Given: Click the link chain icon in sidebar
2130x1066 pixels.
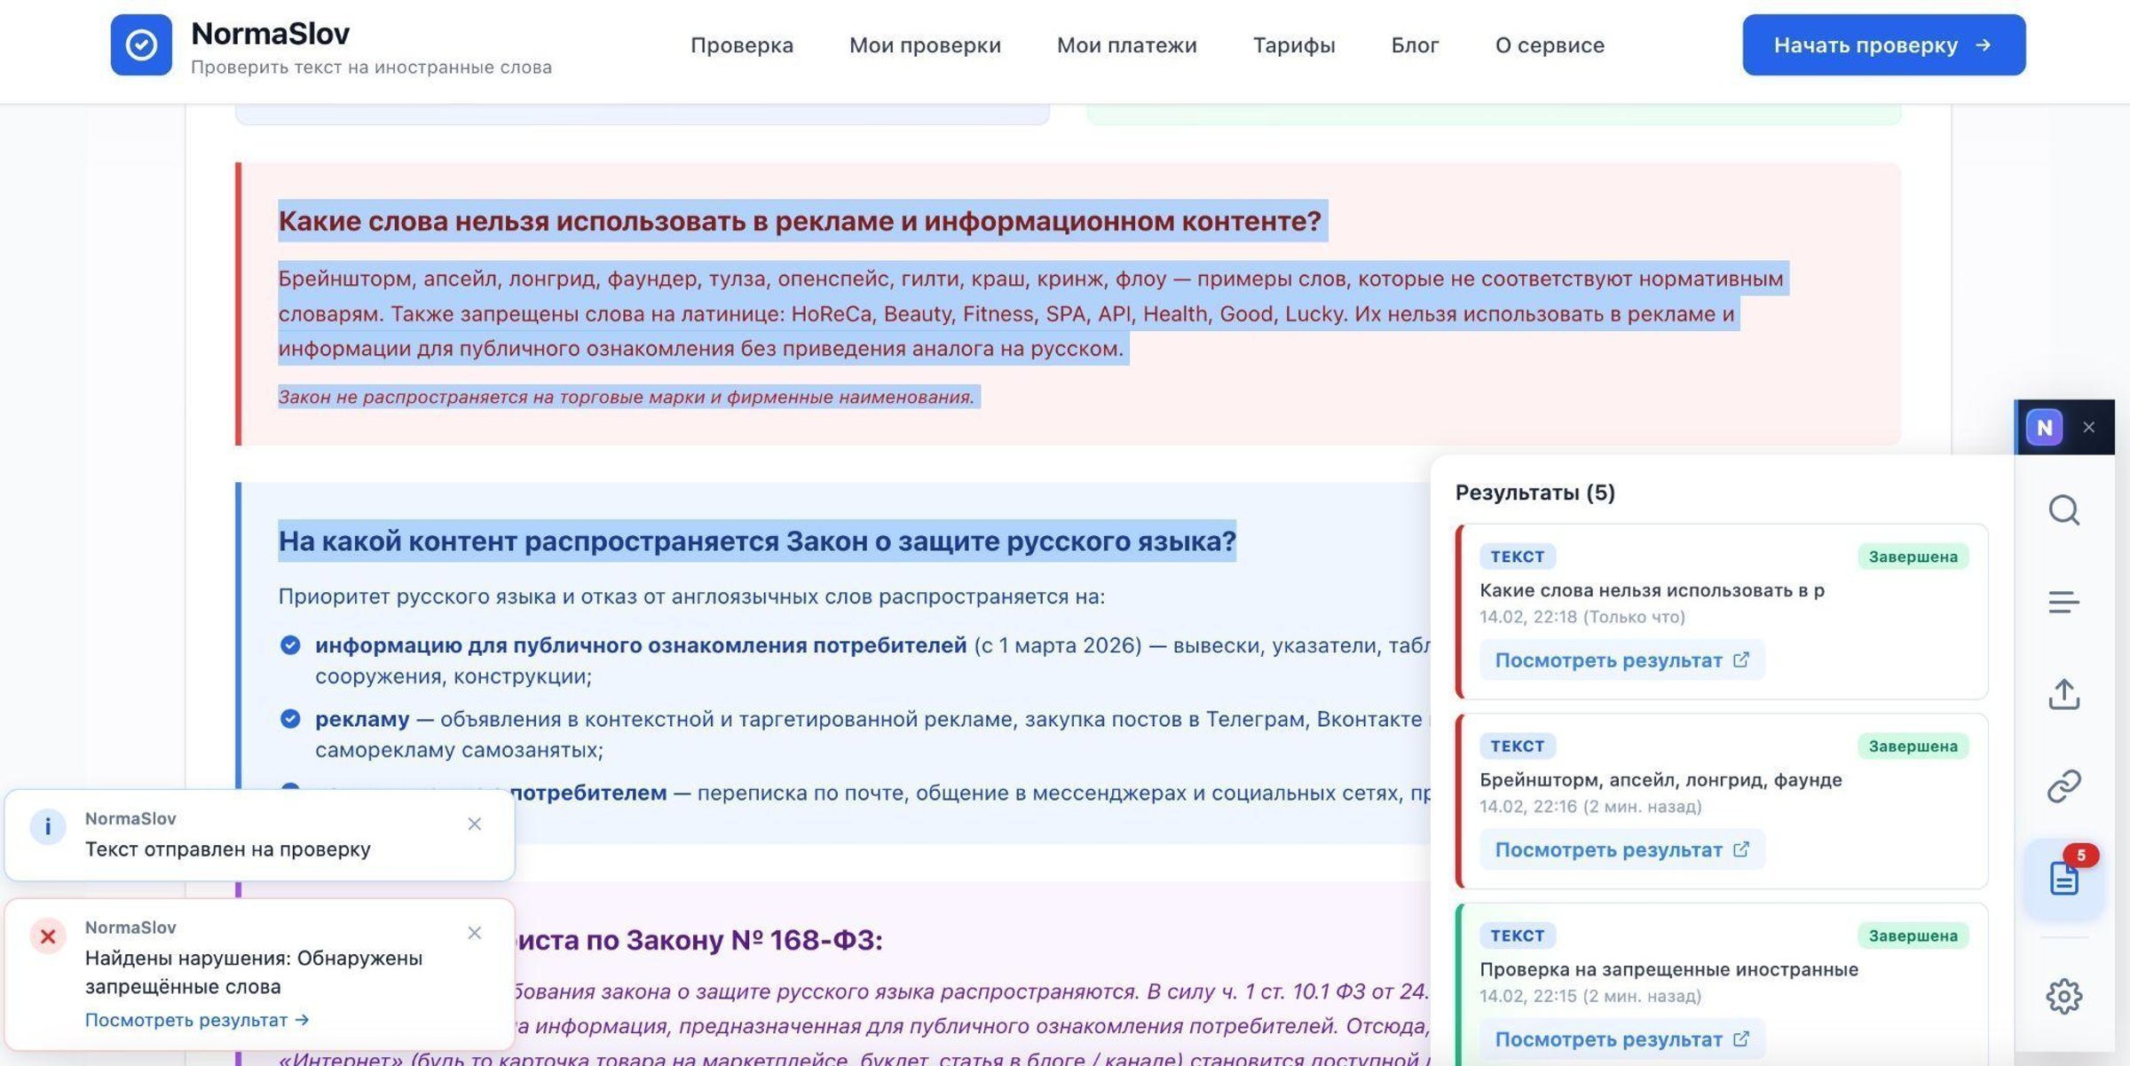Looking at the screenshot, I should click(2063, 786).
